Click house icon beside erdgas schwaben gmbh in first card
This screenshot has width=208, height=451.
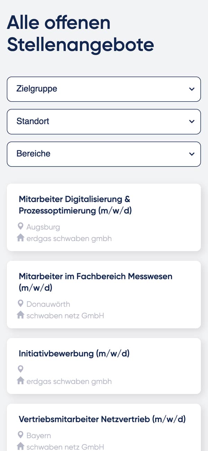(20, 238)
